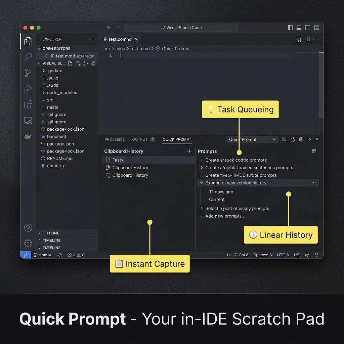This screenshot has width=344, height=344.
Task: Select the test.comnd editor tab
Action: tap(120, 39)
